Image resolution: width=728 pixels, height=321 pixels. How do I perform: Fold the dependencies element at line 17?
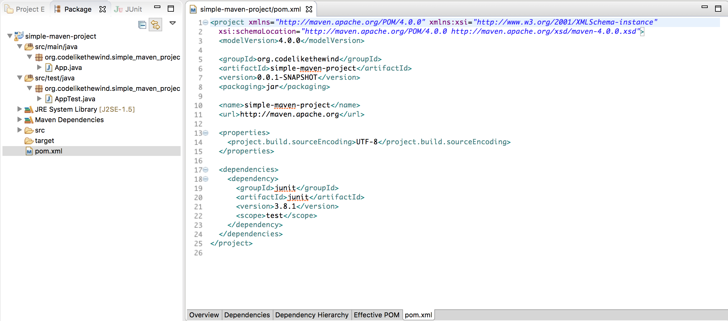pos(206,170)
